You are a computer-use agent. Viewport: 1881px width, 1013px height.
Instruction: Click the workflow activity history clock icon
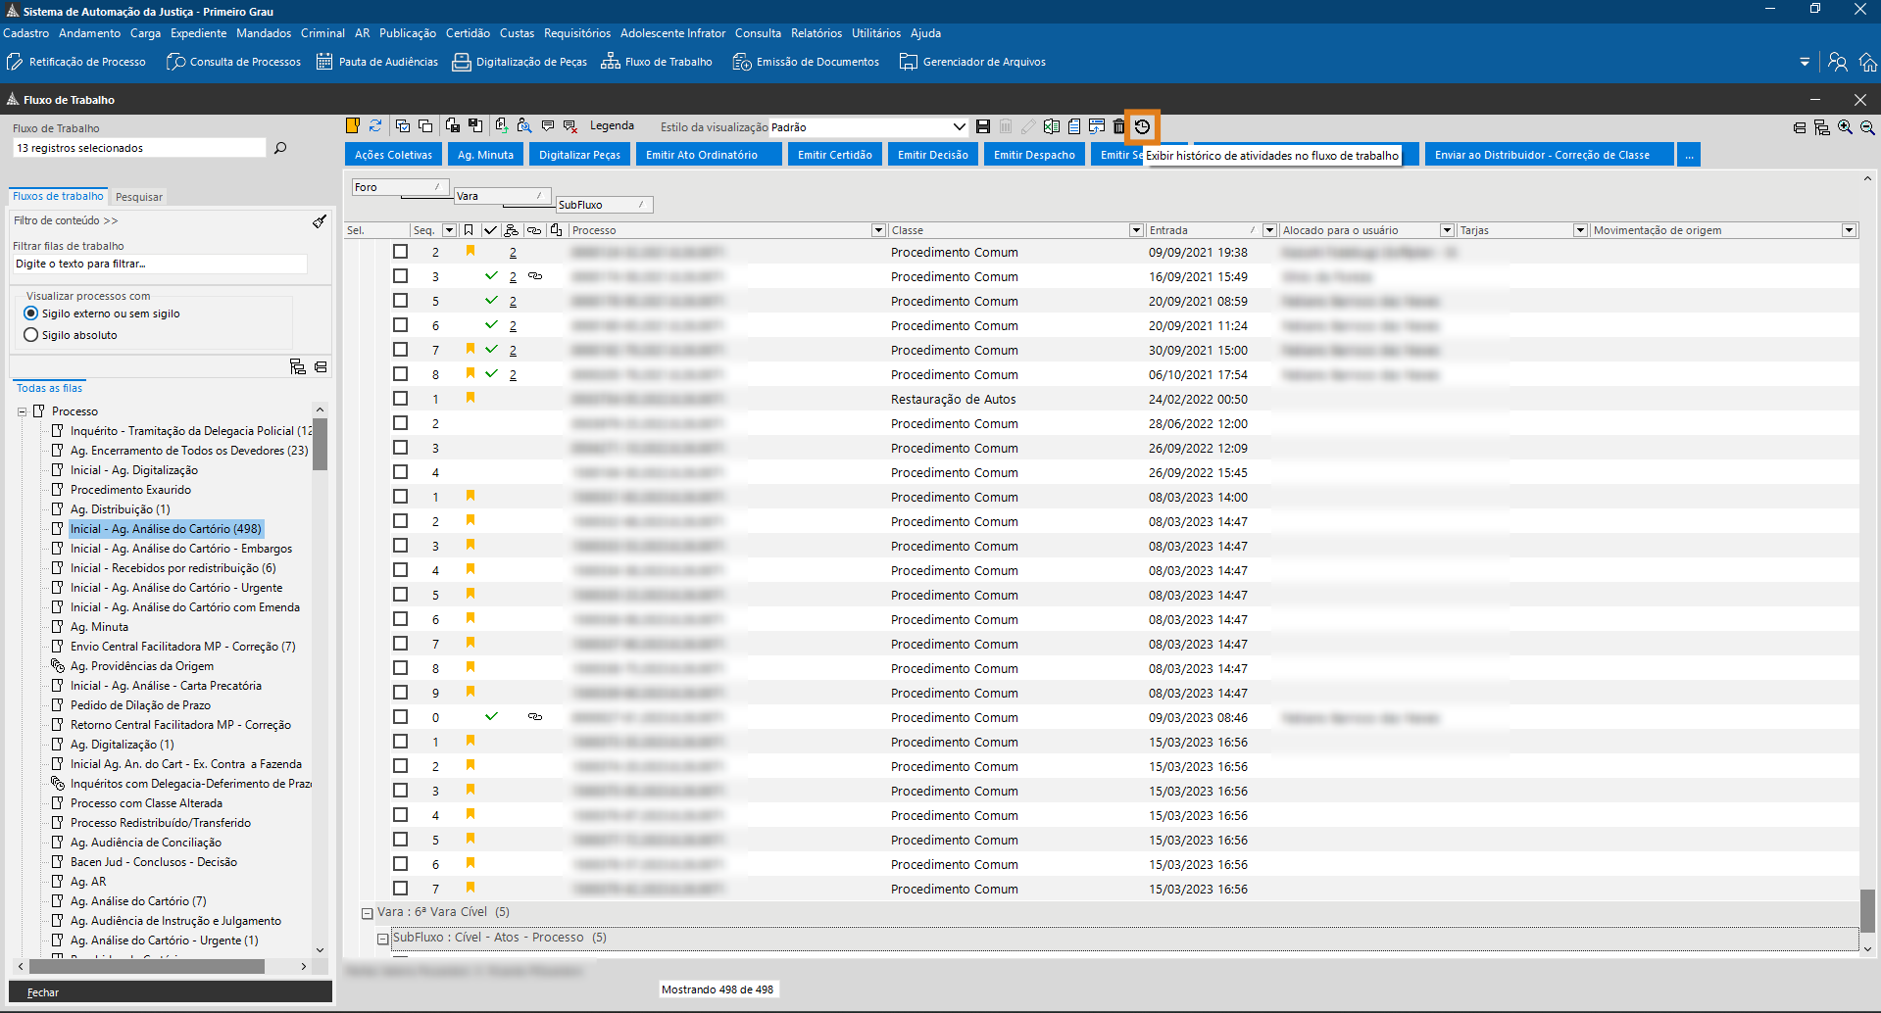click(1142, 126)
